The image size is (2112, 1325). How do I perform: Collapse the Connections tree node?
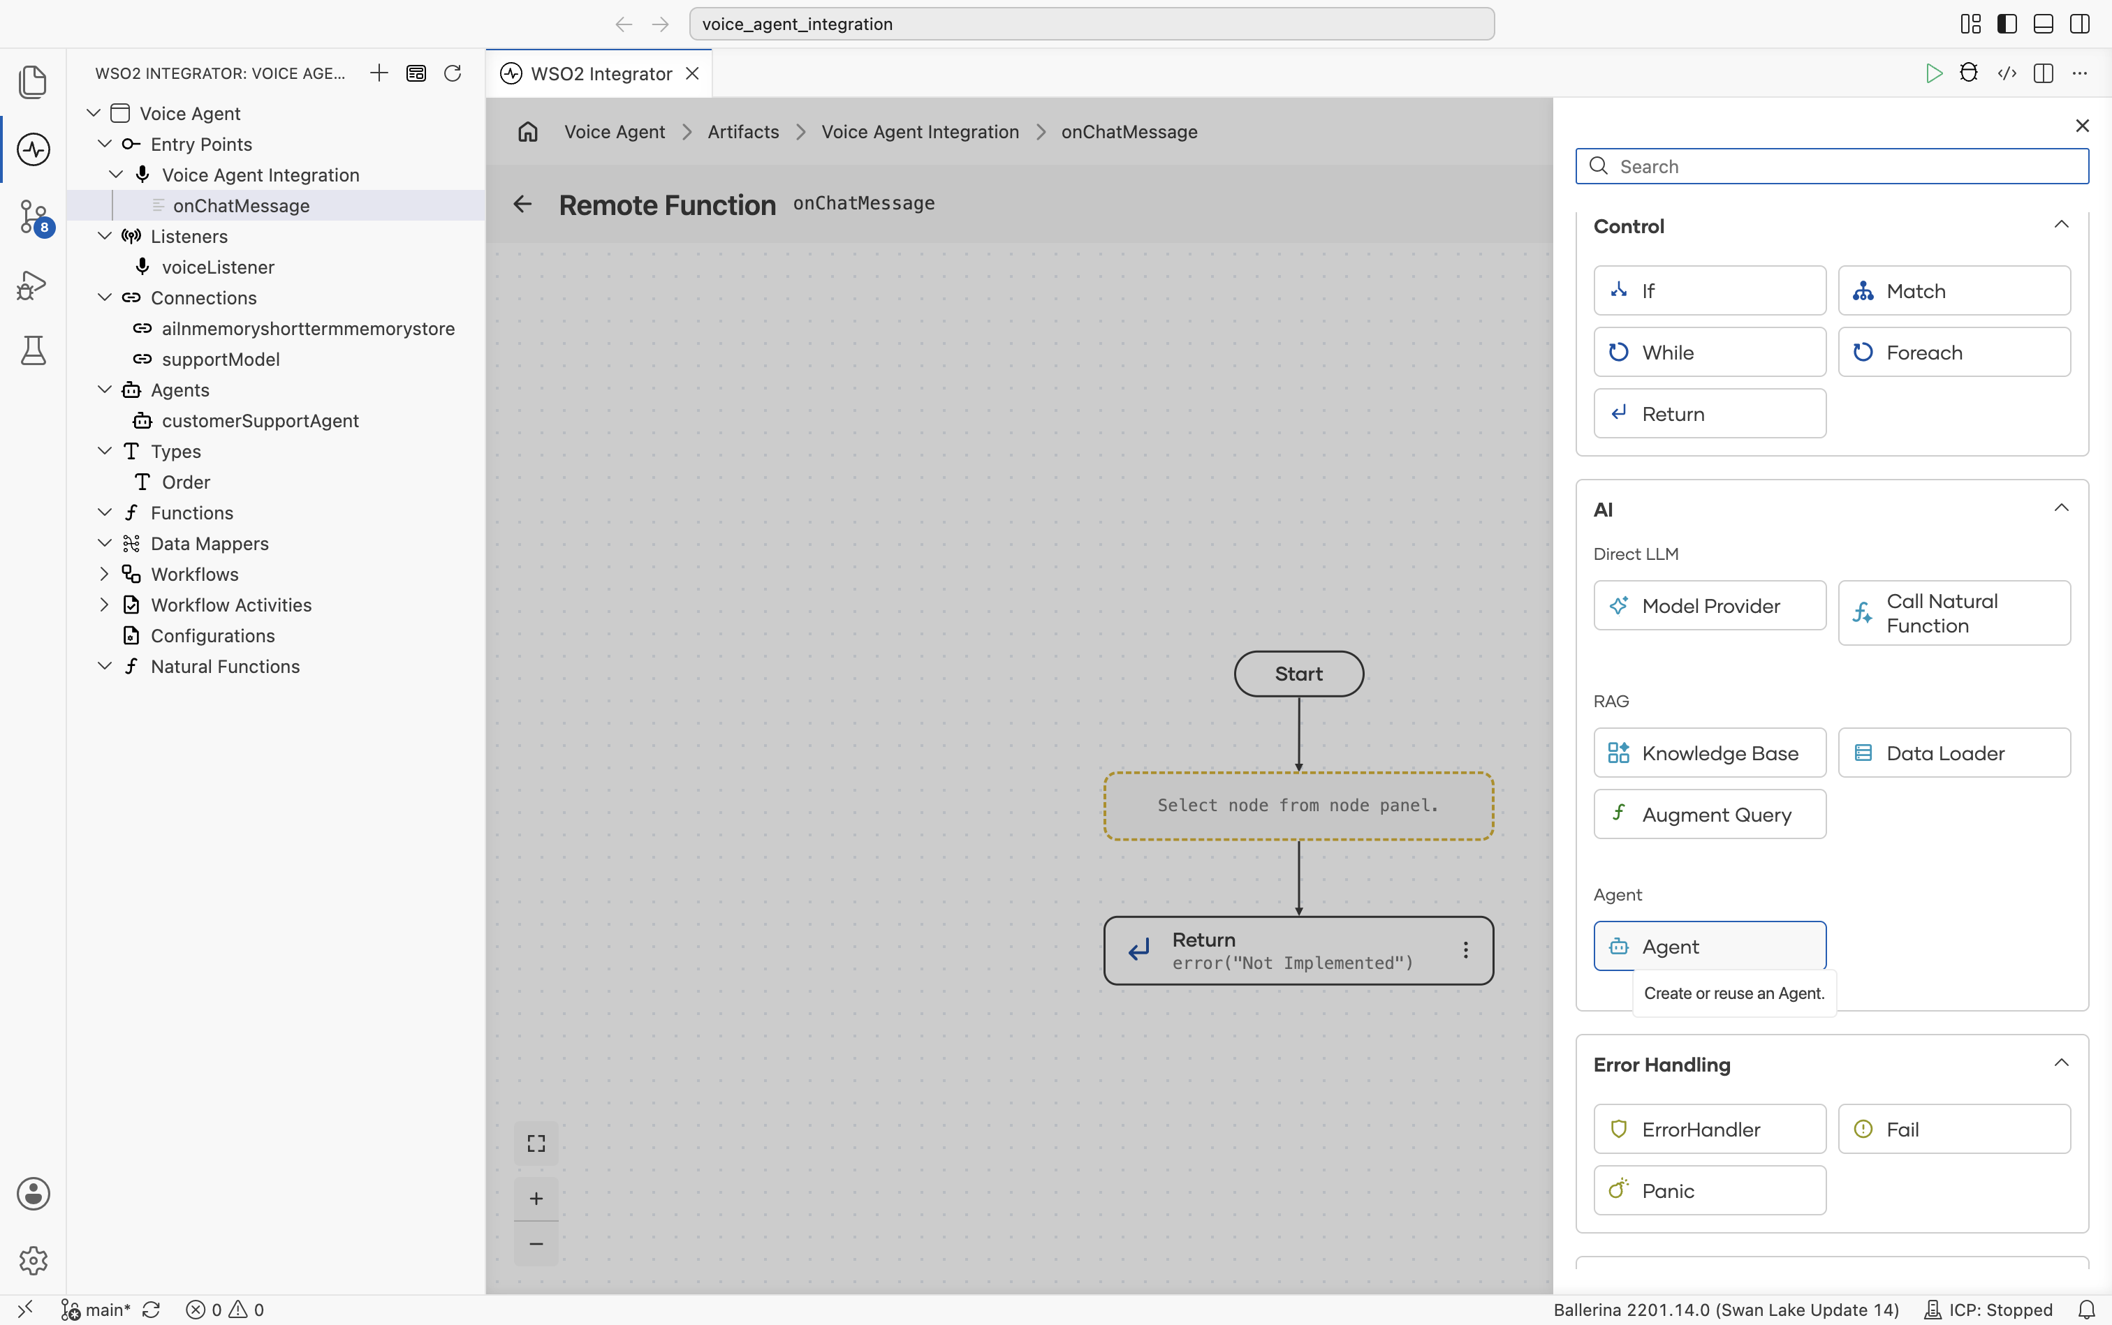point(104,298)
